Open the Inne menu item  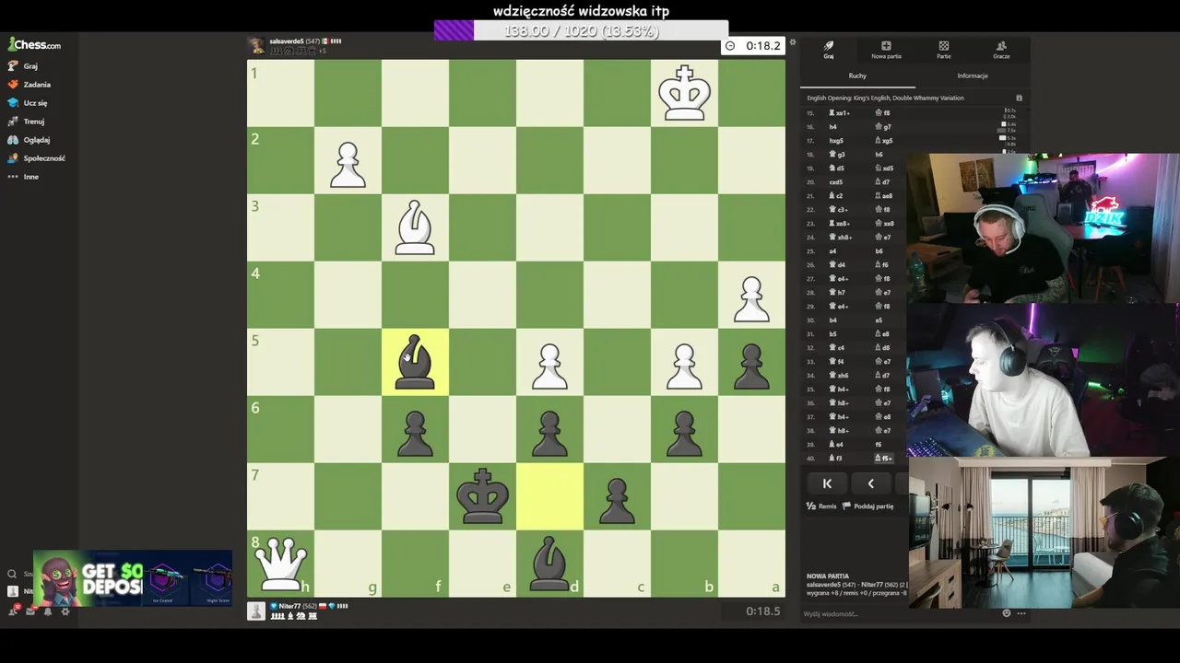pyautogui.click(x=24, y=177)
